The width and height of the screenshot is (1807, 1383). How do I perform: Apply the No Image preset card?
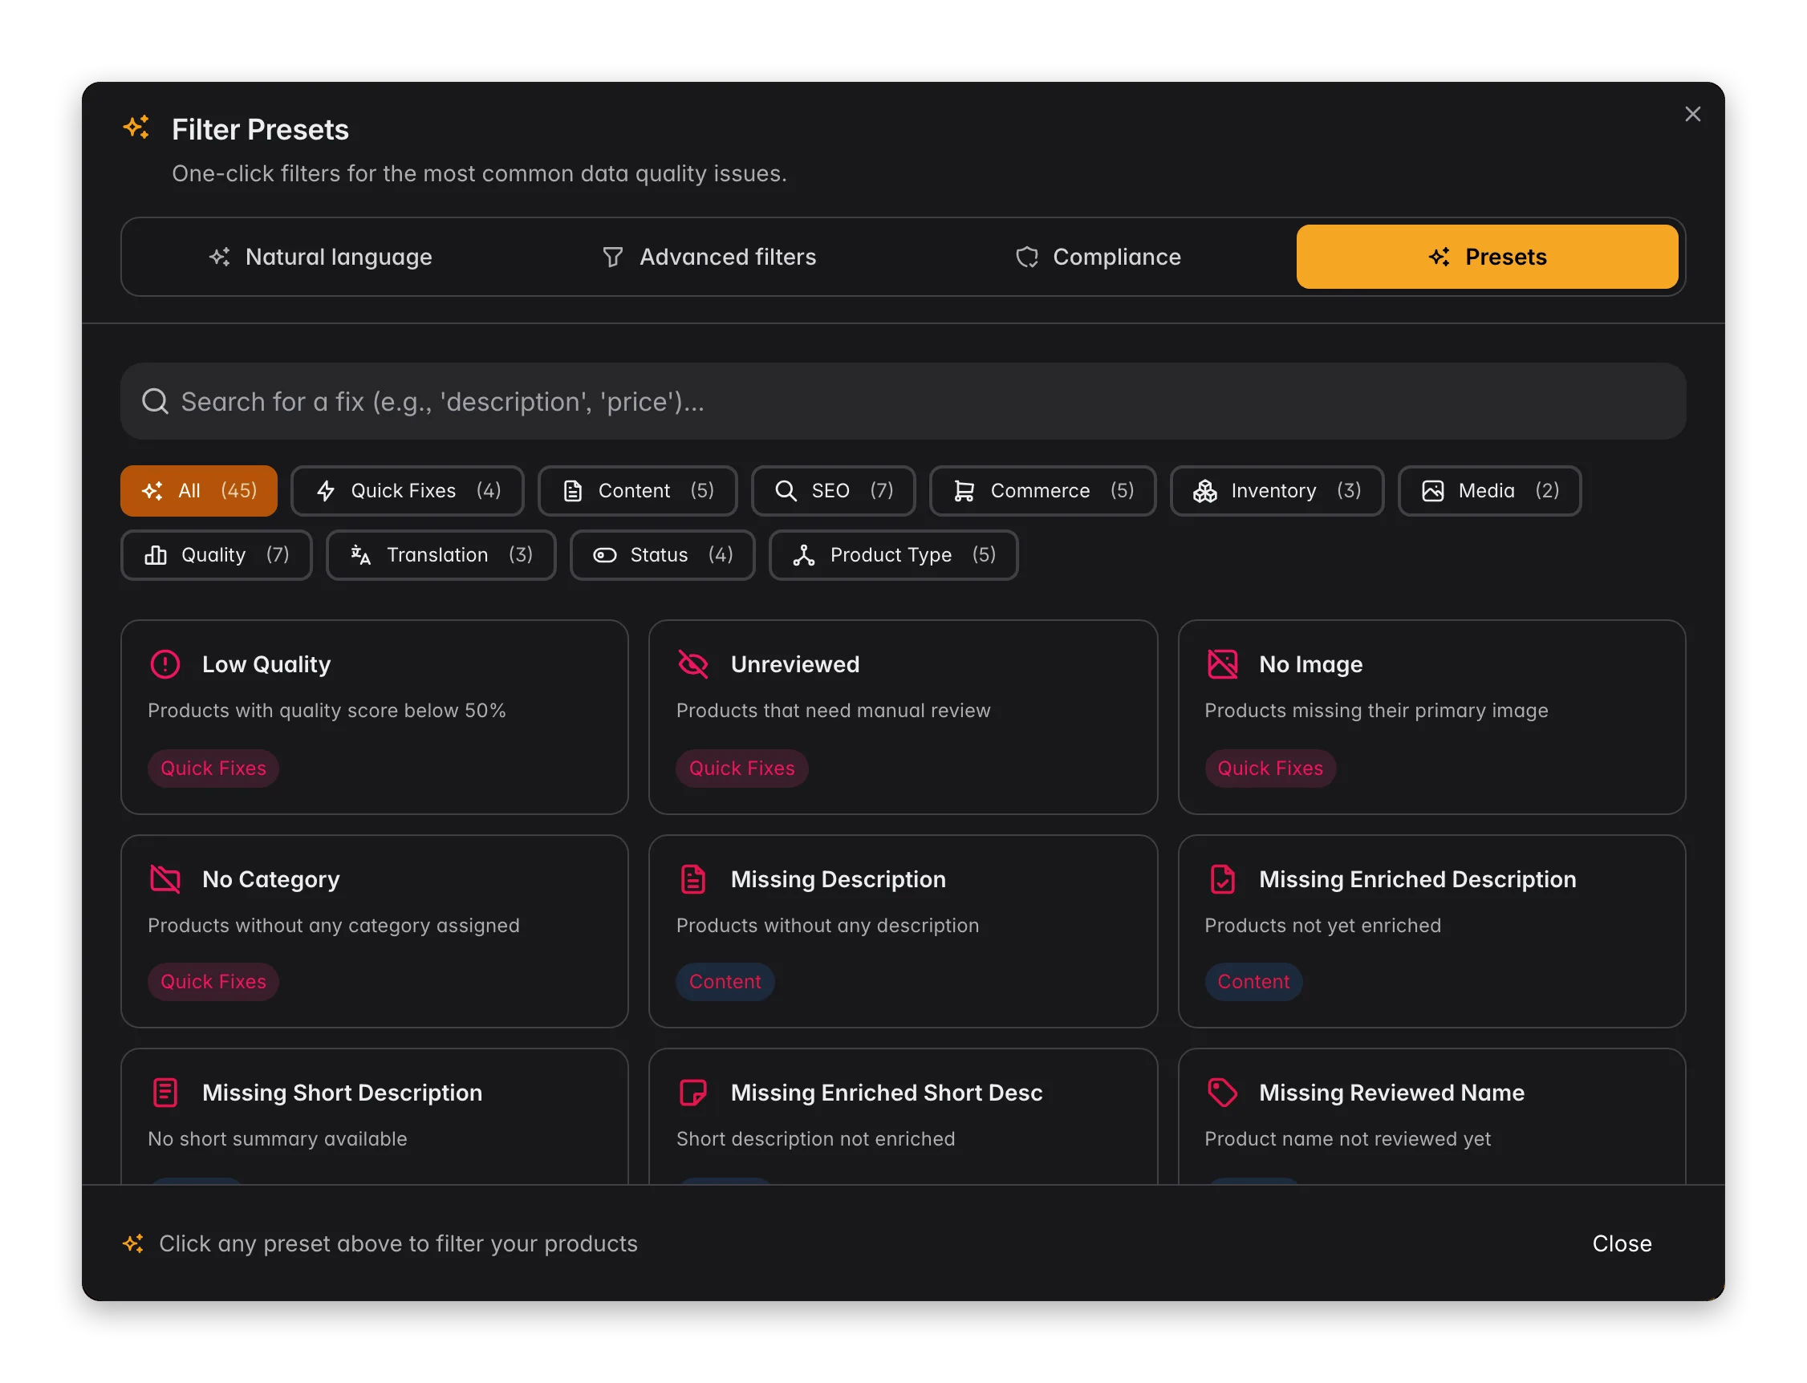pyautogui.click(x=1431, y=717)
